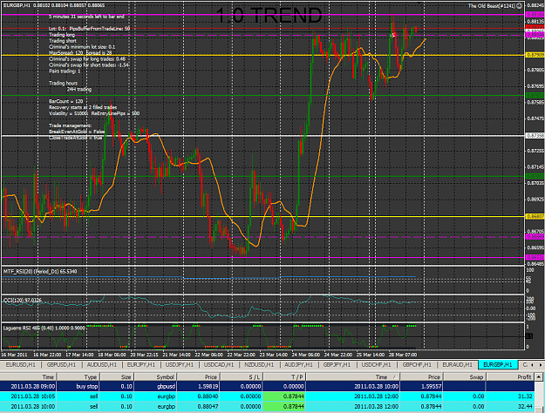Open the EURAUD,H1 chart tab
The height and width of the screenshot is (413, 545).
[457, 365]
